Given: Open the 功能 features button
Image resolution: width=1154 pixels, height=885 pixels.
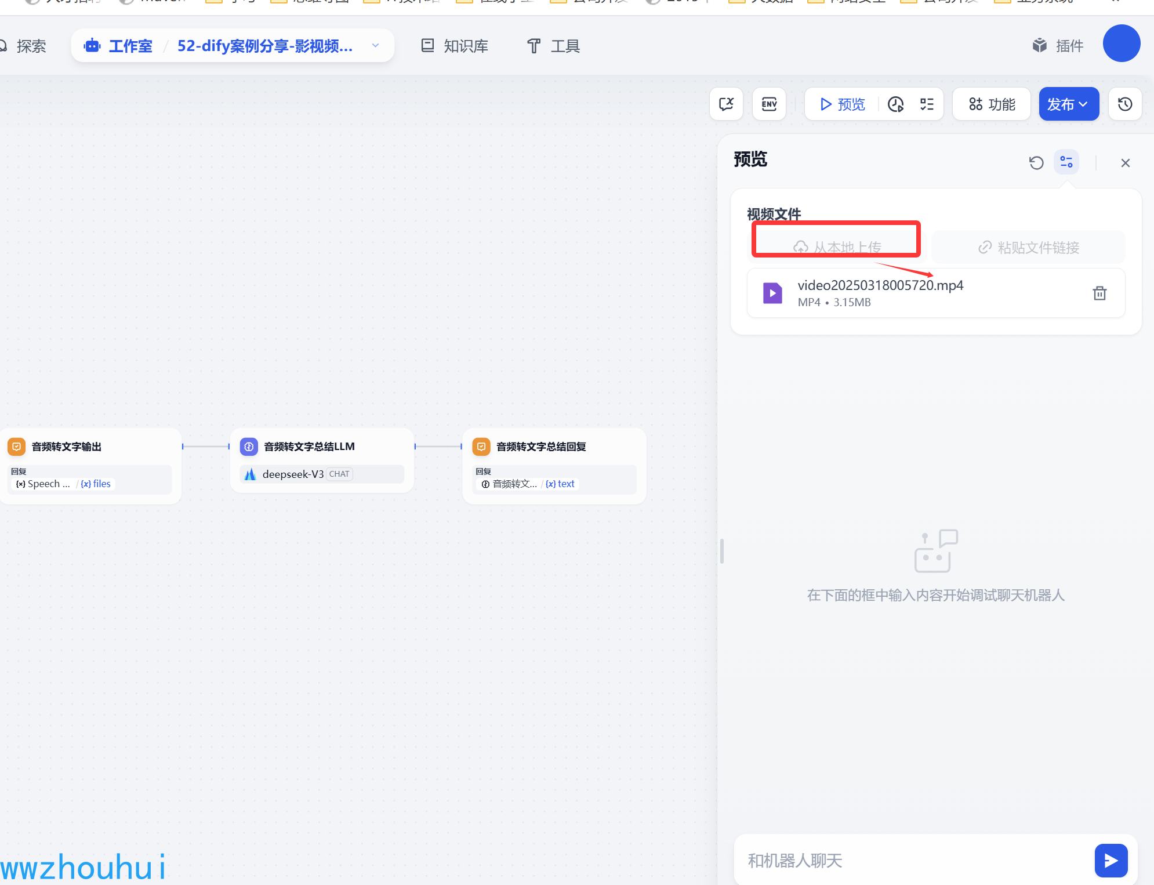Looking at the screenshot, I should pyautogui.click(x=992, y=104).
